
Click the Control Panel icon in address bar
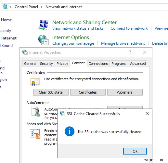click(5, 7)
